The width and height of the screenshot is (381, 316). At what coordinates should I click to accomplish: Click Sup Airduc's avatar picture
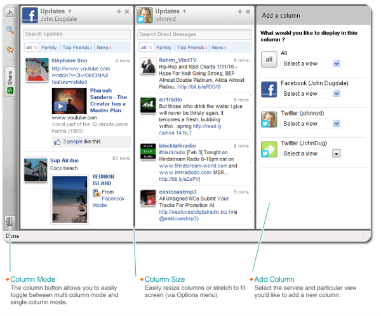point(36,170)
